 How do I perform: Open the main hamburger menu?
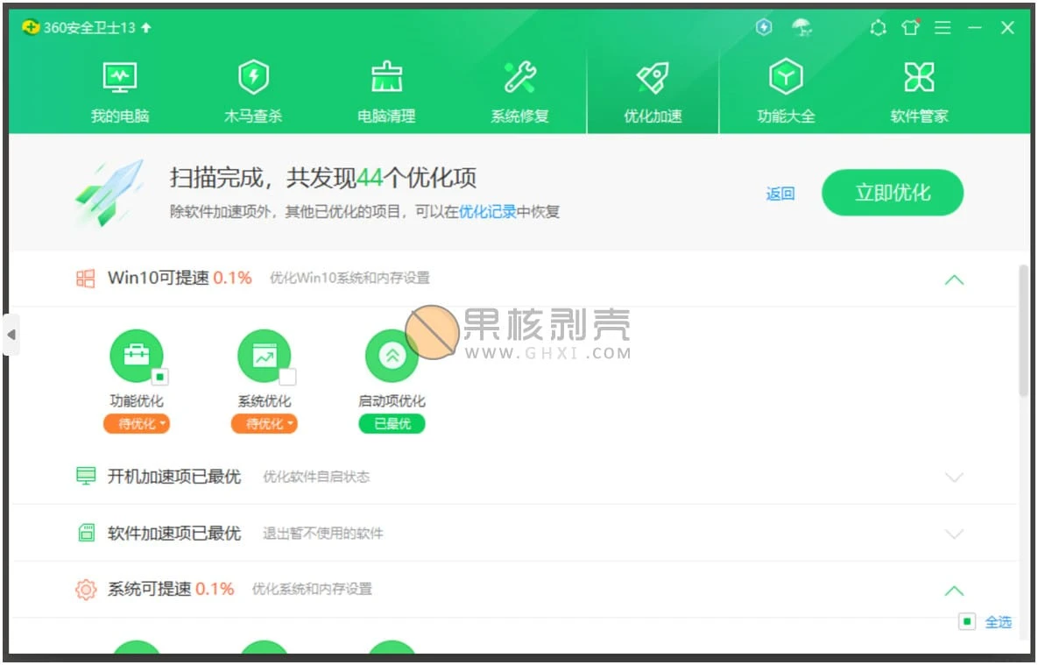(943, 27)
